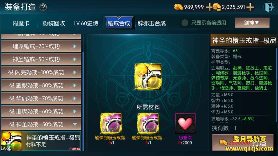Screen dimensions: 278x156
Task: Expand 极.闪亮婚戒-100%成功 category
Action: [41, 72]
